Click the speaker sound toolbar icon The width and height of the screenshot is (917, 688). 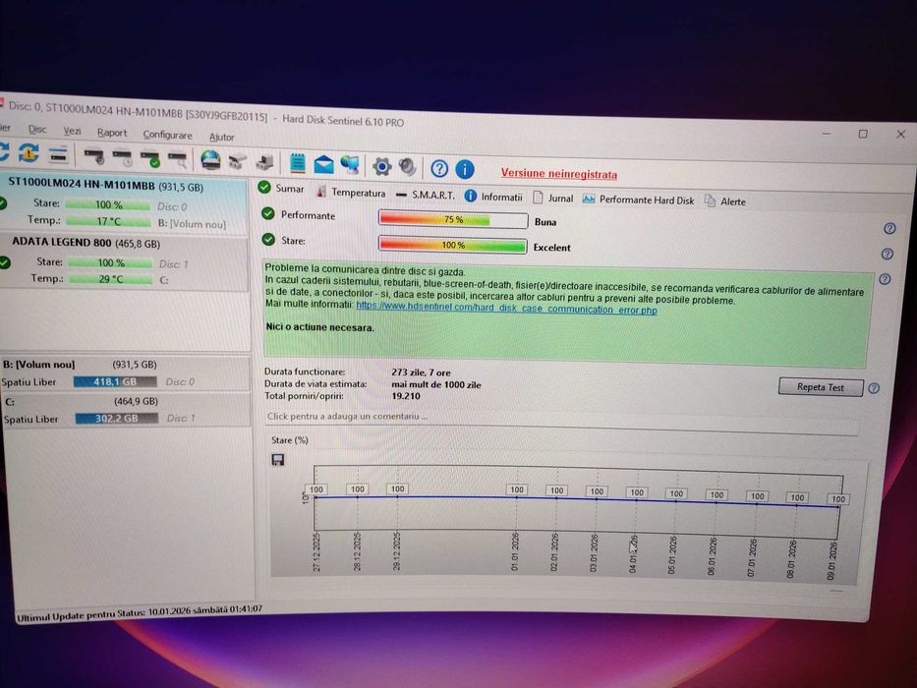408,167
